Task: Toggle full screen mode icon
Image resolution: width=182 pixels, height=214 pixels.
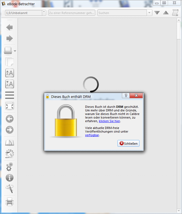Action: (10, 106)
